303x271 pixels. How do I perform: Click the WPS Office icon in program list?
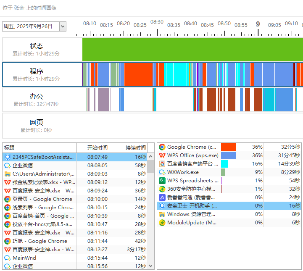(162, 155)
